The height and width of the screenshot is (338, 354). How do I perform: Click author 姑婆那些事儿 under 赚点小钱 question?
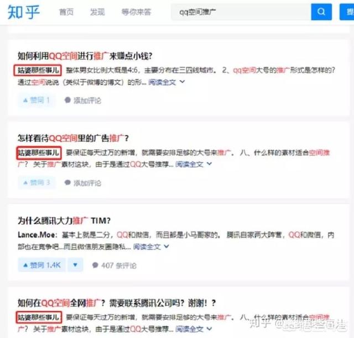[38, 70]
